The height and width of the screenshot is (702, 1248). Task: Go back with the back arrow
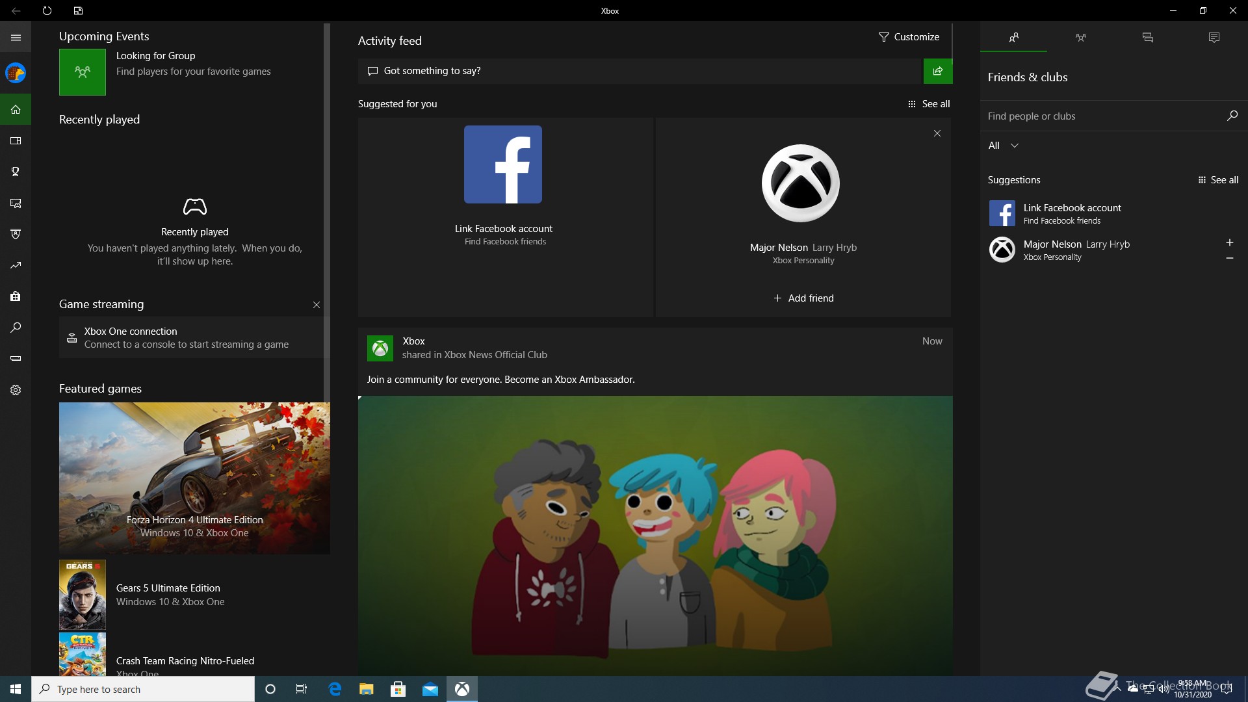tap(16, 10)
